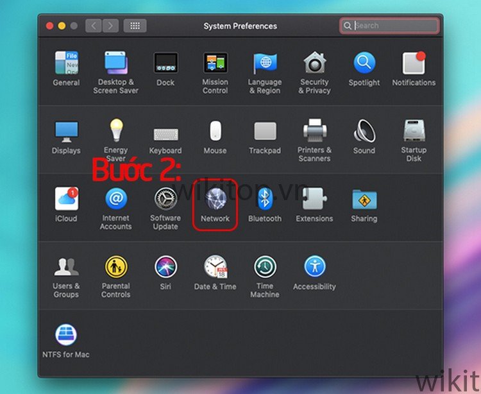Click the Show All grid button
The image size is (481, 394).
(135, 26)
